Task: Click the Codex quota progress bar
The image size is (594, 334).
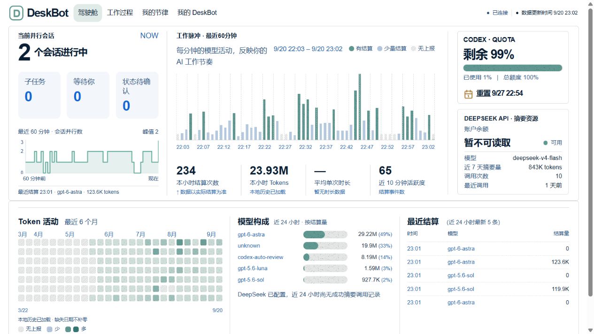Action: pos(513,68)
